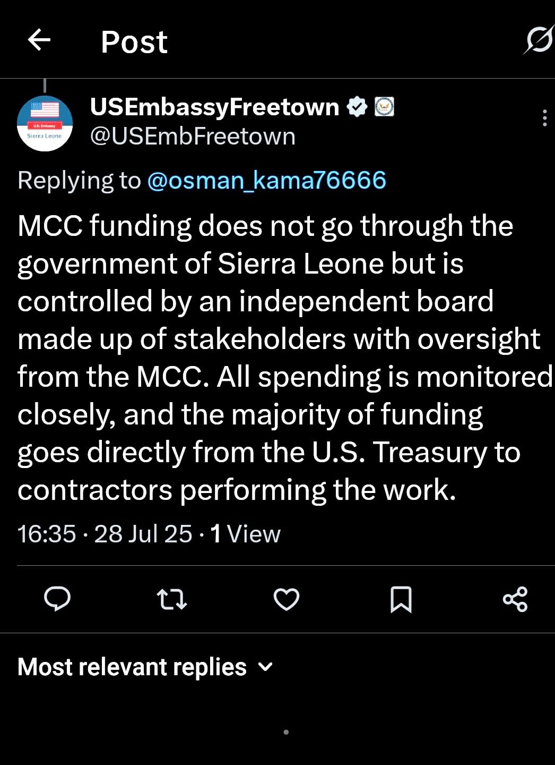Bookmark the MCC funding post
This screenshot has width=555, height=765.
pyautogui.click(x=401, y=599)
